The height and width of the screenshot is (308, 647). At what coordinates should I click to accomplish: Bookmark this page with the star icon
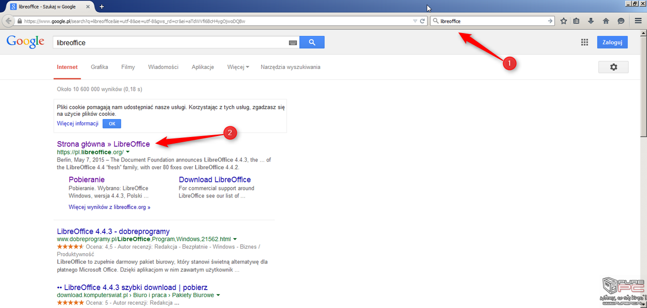click(564, 21)
